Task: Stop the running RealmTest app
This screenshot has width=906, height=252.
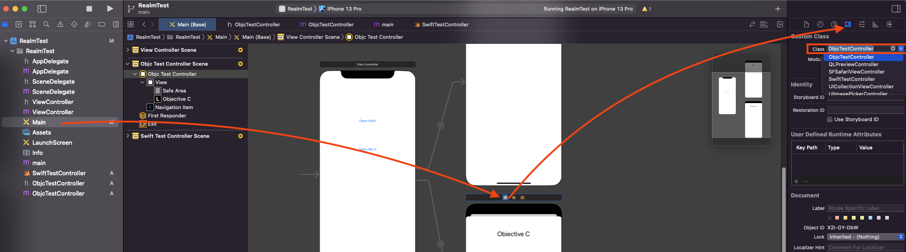Action: pyautogui.click(x=89, y=9)
